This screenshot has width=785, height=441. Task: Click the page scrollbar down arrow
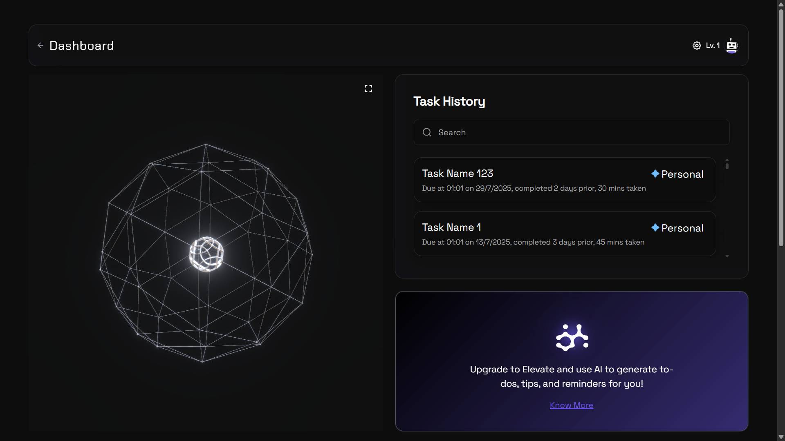point(781,437)
